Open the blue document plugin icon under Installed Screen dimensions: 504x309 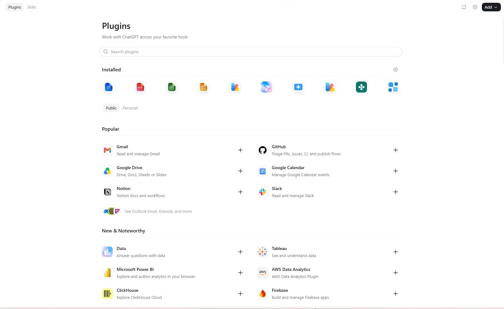tap(109, 87)
